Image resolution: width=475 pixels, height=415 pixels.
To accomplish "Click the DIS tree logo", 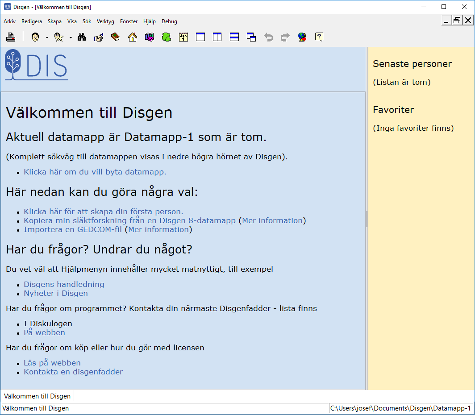I will tap(36, 65).
